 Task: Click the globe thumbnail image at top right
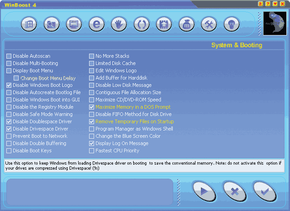point(275,24)
